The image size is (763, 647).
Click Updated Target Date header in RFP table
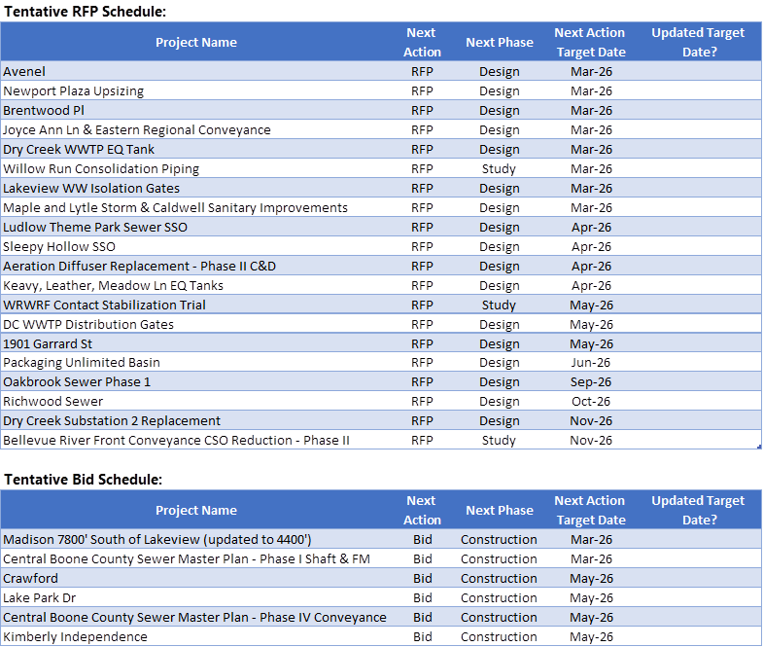697,42
